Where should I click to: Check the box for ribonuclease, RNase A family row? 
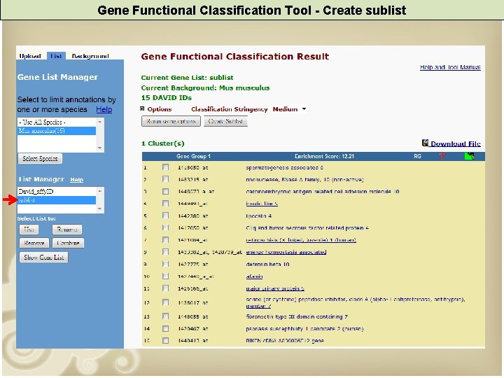tap(165, 179)
